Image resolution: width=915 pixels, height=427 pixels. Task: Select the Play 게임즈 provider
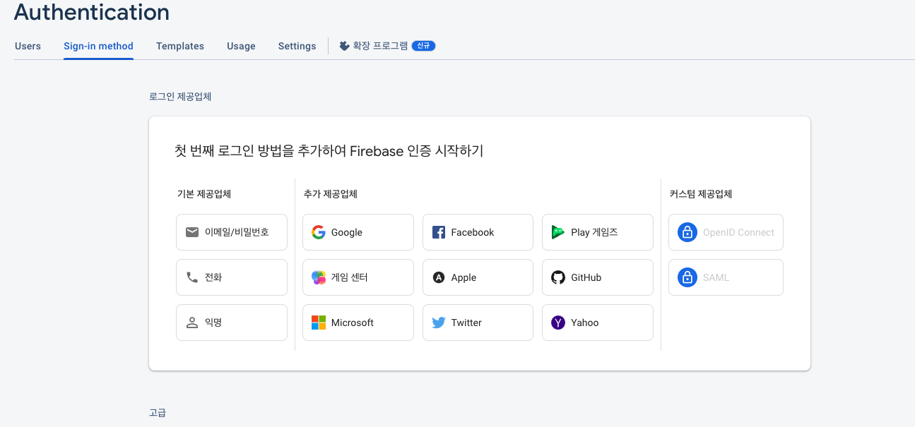click(x=598, y=232)
